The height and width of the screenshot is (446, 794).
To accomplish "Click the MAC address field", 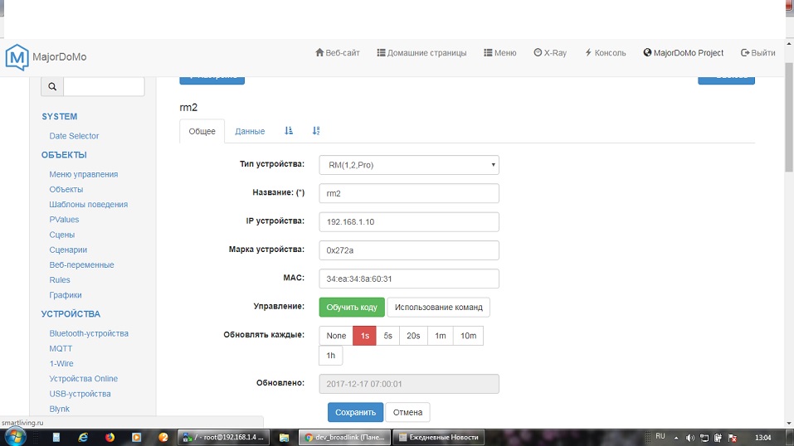I will pyautogui.click(x=409, y=279).
